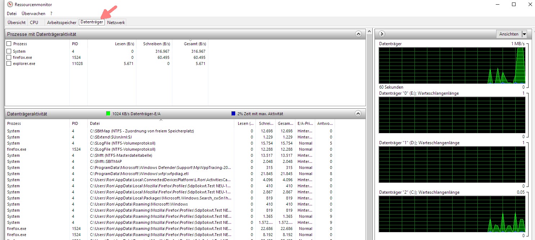Open the Datei menu
The image size is (535, 240).
pyautogui.click(x=12, y=14)
